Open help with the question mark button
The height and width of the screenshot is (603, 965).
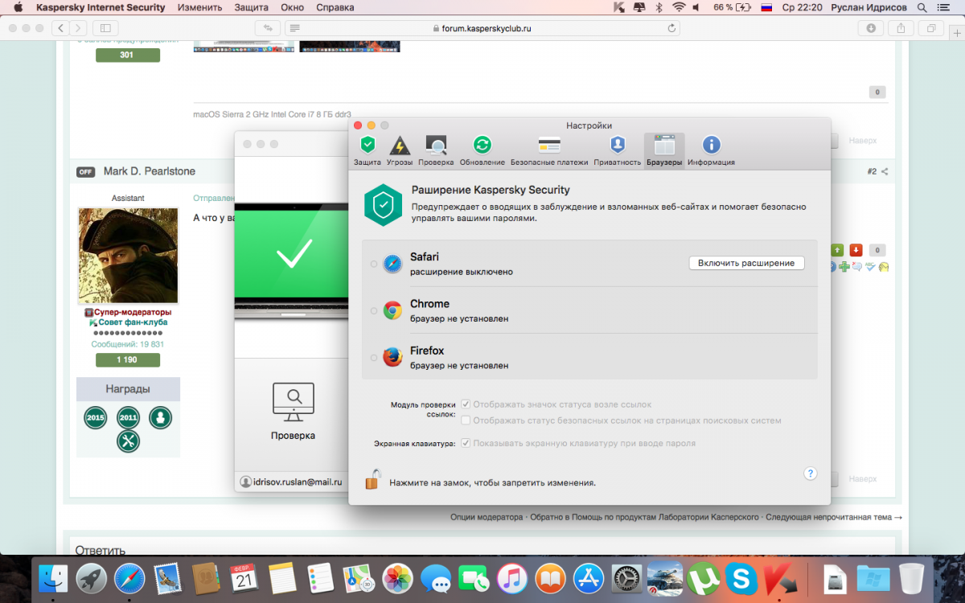click(x=811, y=474)
